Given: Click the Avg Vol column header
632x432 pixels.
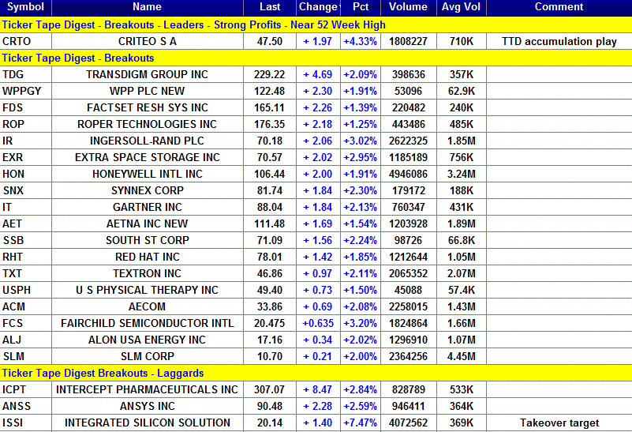Looking at the screenshot, I should click(x=461, y=7).
